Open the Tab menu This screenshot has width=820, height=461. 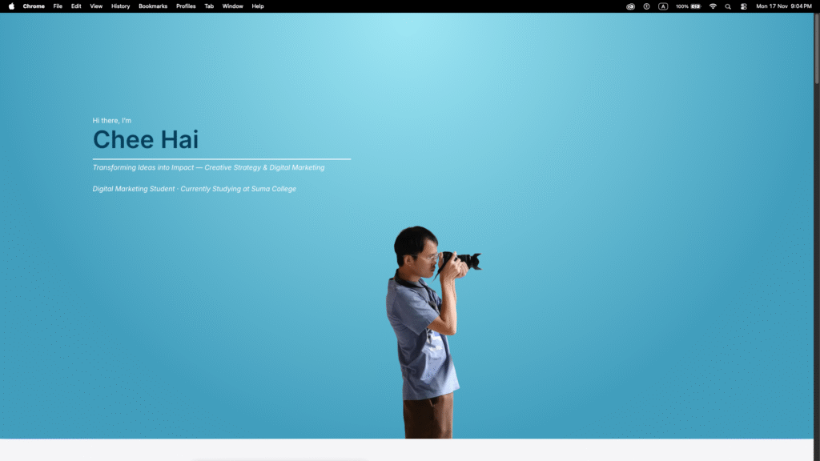point(209,6)
